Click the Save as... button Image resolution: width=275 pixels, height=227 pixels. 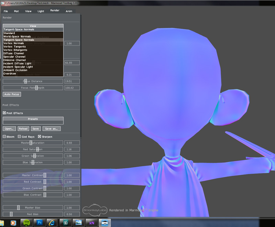coord(52,129)
